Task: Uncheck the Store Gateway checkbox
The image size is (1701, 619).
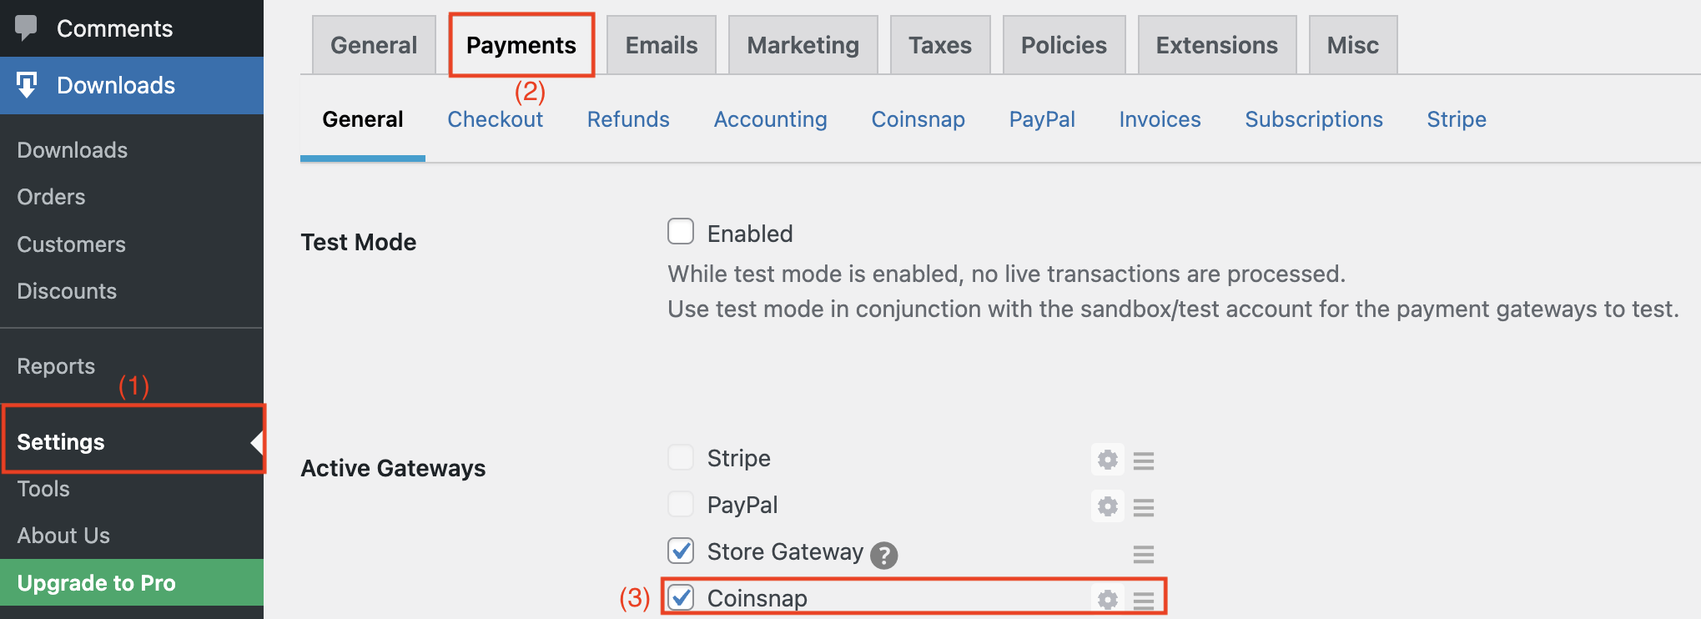Action: 681,551
